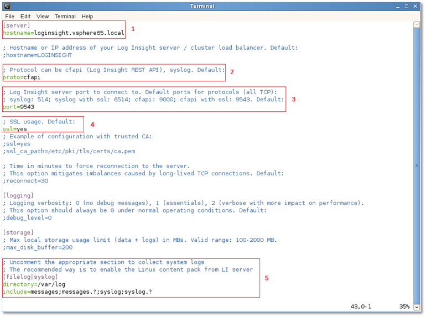The image size is (426, 317).
Task: Minimize the Terminal window
Action: pos(398,6)
